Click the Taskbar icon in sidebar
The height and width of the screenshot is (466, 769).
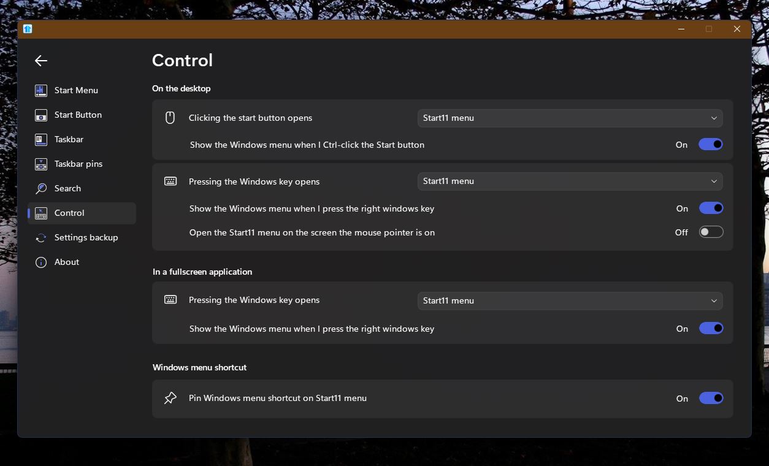[41, 140]
